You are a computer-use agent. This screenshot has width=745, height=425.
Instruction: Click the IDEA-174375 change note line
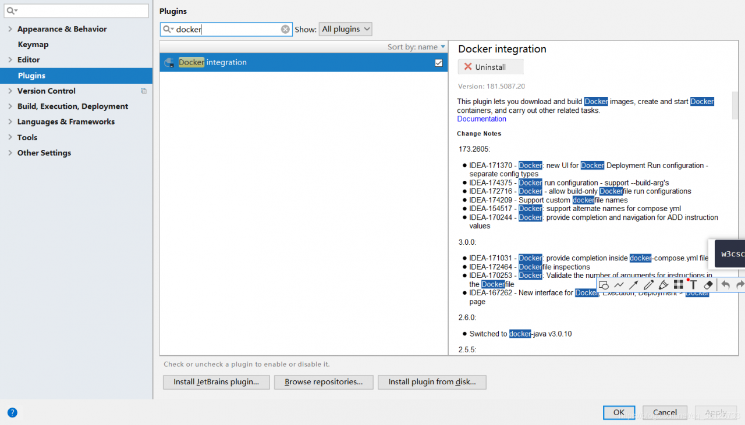[x=569, y=183]
